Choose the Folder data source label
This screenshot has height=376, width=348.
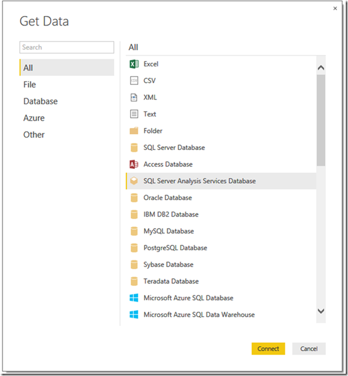coord(153,131)
